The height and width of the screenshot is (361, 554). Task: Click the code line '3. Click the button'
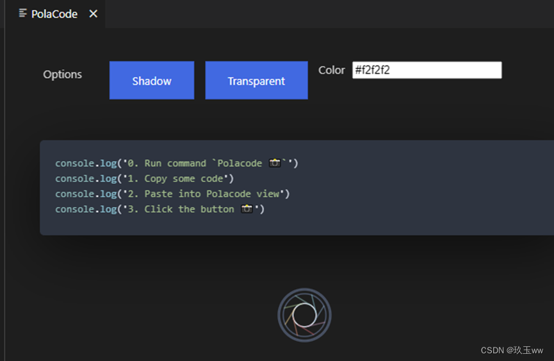point(159,209)
